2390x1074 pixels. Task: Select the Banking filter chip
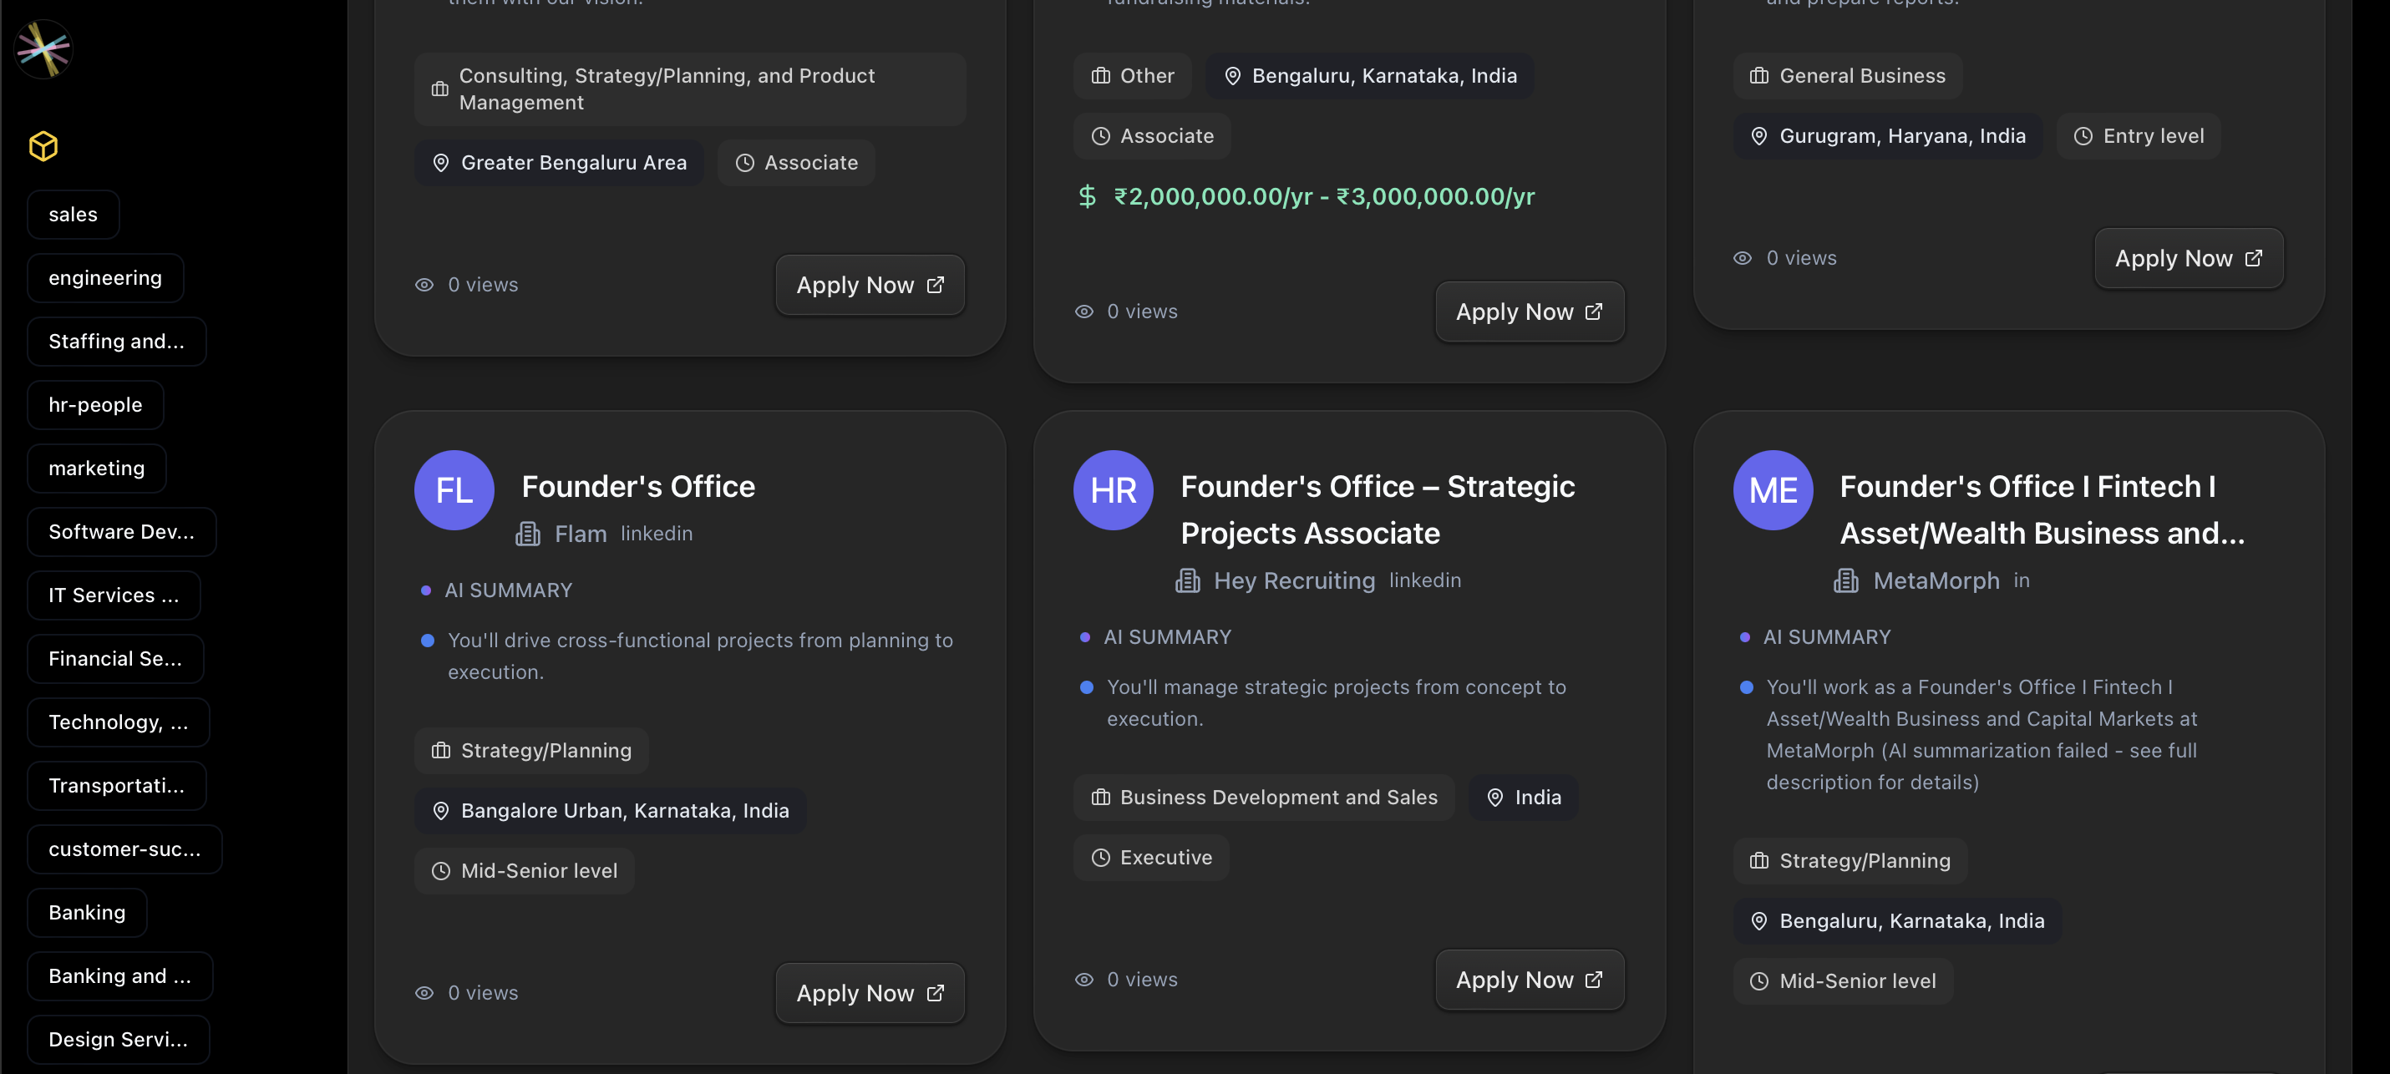[x=87, y=913]
